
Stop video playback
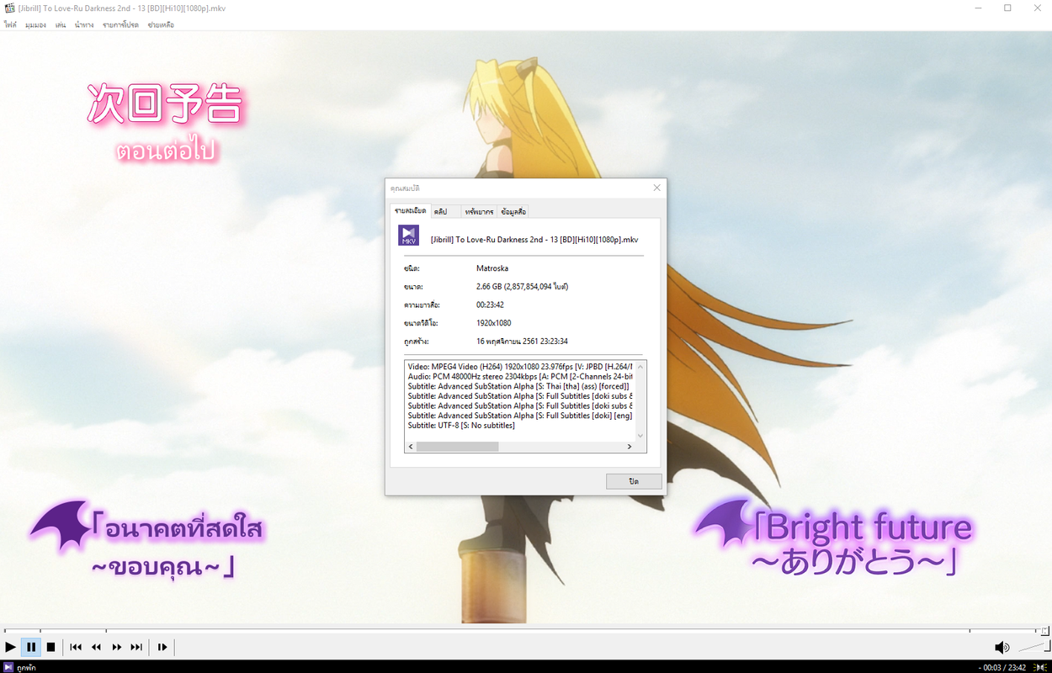(50, 647)
